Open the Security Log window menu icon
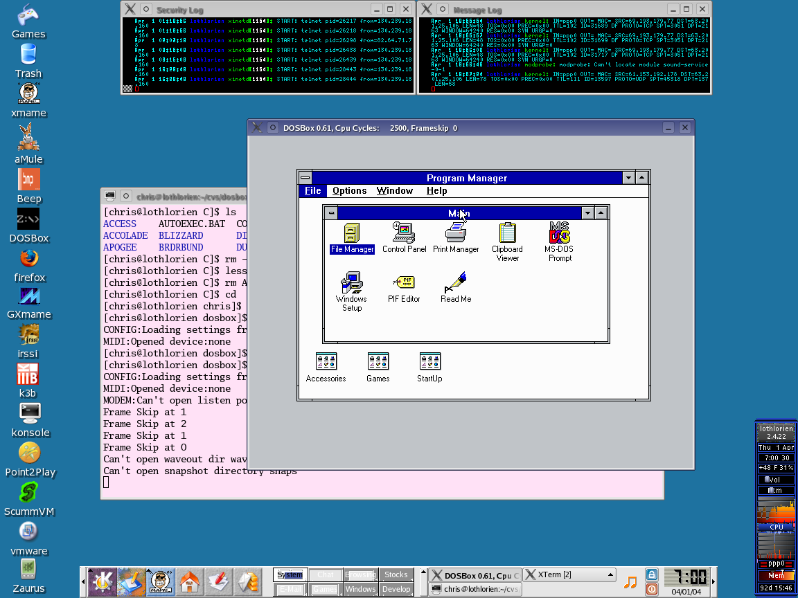 [130, 9]
